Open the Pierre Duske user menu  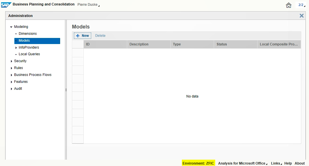pos(89,5)
